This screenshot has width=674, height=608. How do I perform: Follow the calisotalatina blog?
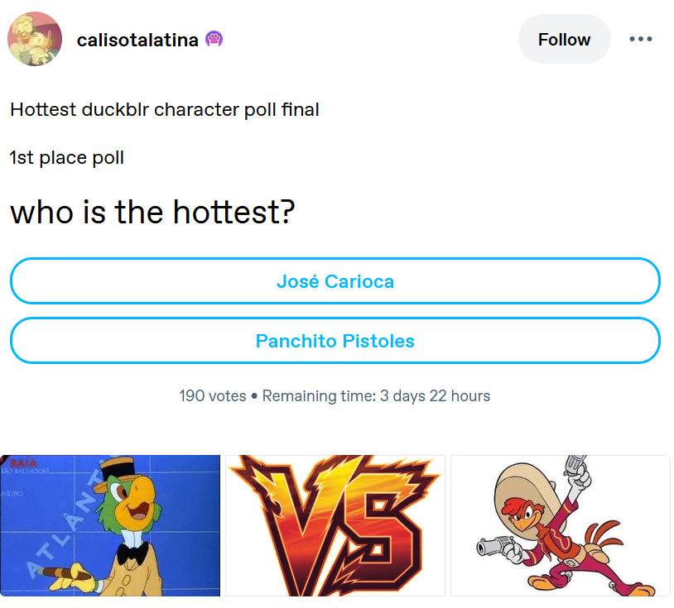tap(565, 39)
